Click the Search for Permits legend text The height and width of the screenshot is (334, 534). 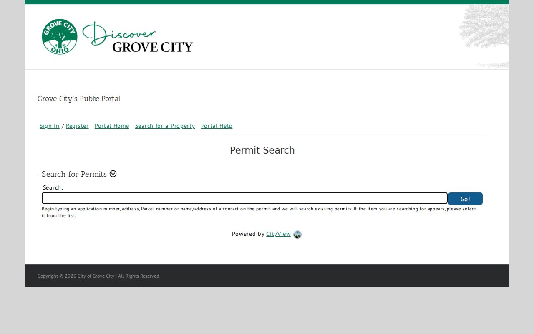[74, 174]
